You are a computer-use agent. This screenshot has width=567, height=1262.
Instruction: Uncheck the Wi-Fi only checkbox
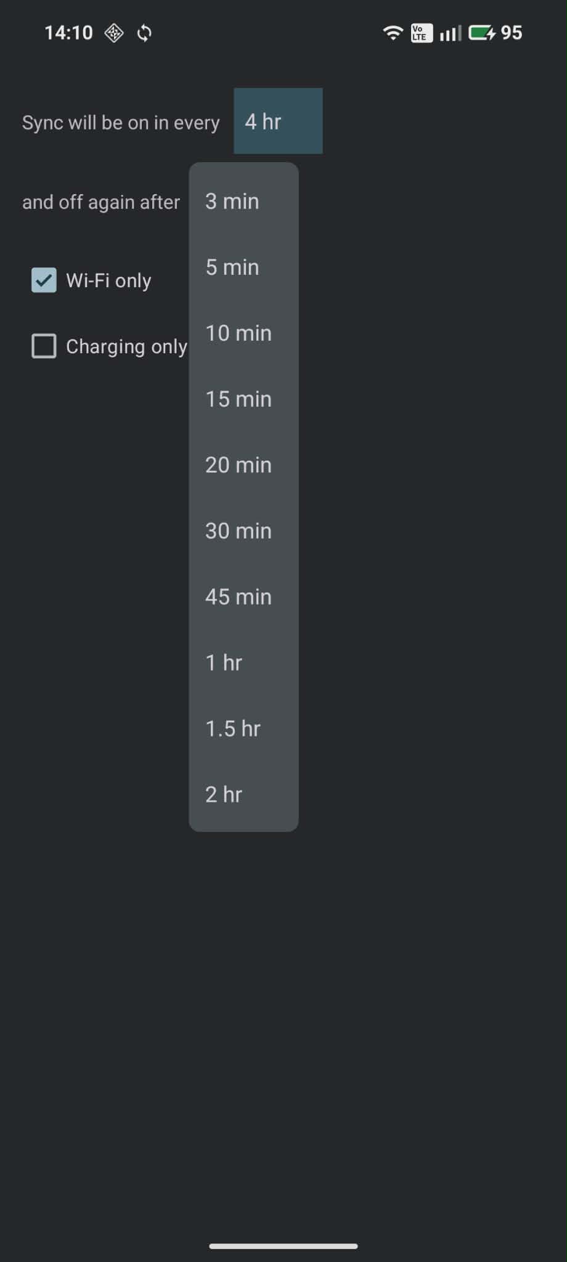click(44, 280)
